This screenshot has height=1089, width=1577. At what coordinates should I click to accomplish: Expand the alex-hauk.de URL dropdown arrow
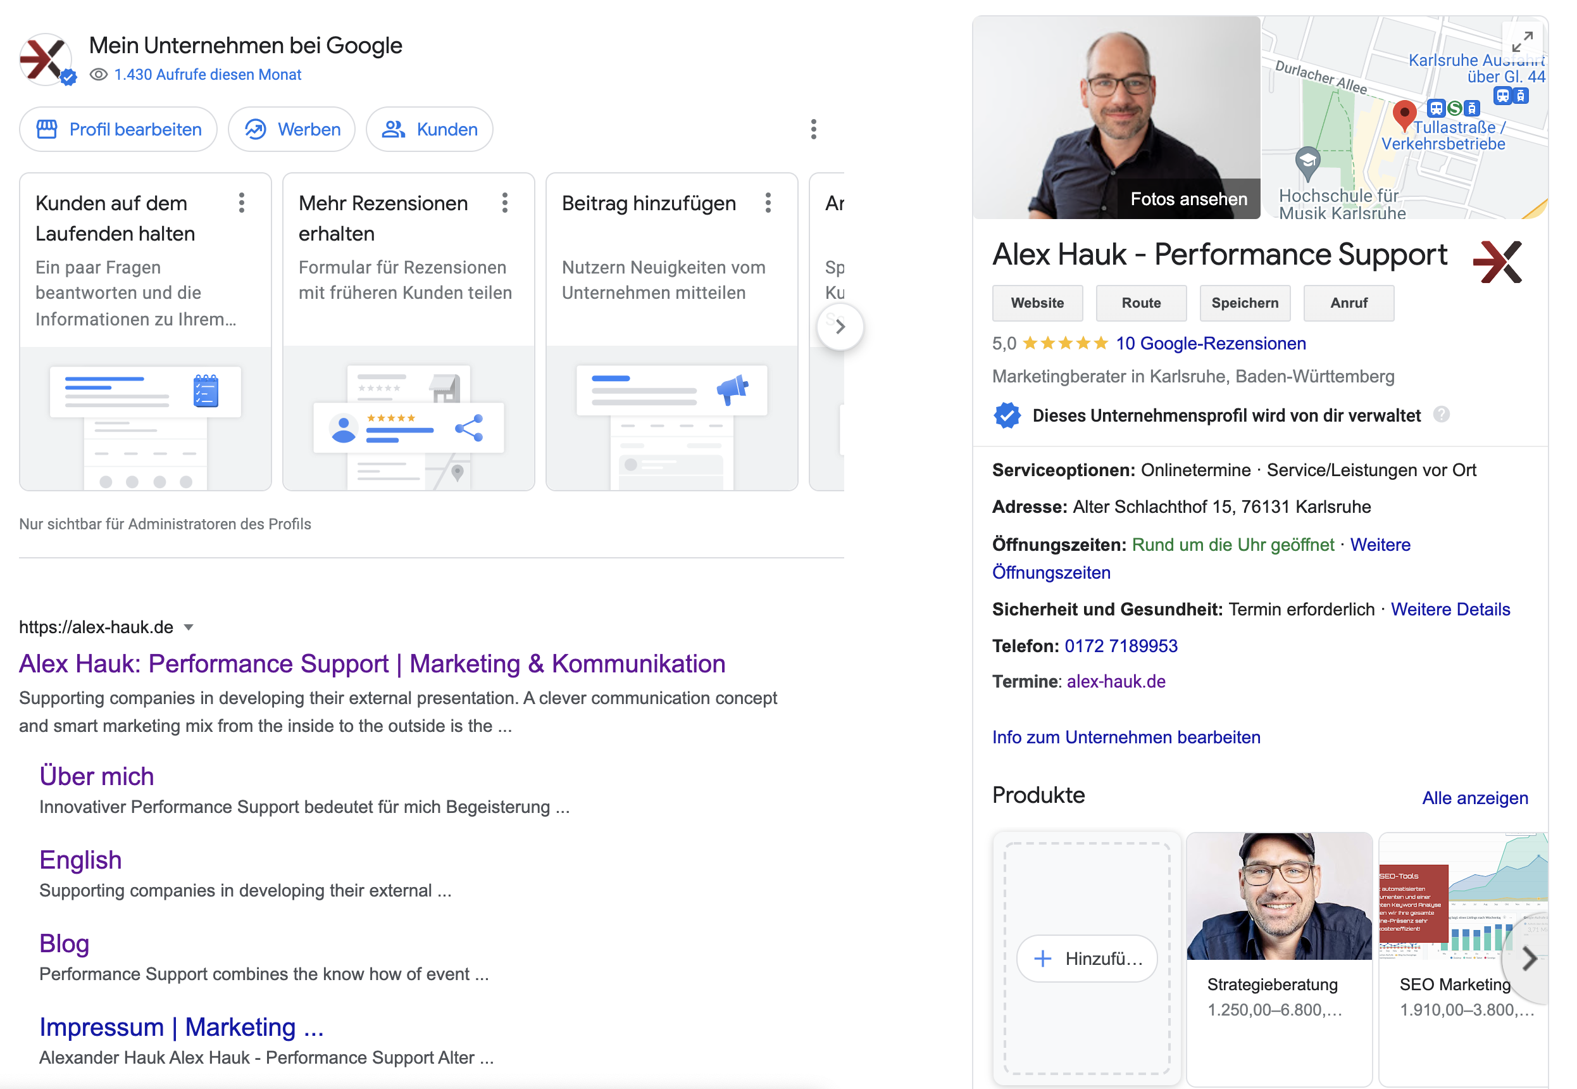coord(189,627)
